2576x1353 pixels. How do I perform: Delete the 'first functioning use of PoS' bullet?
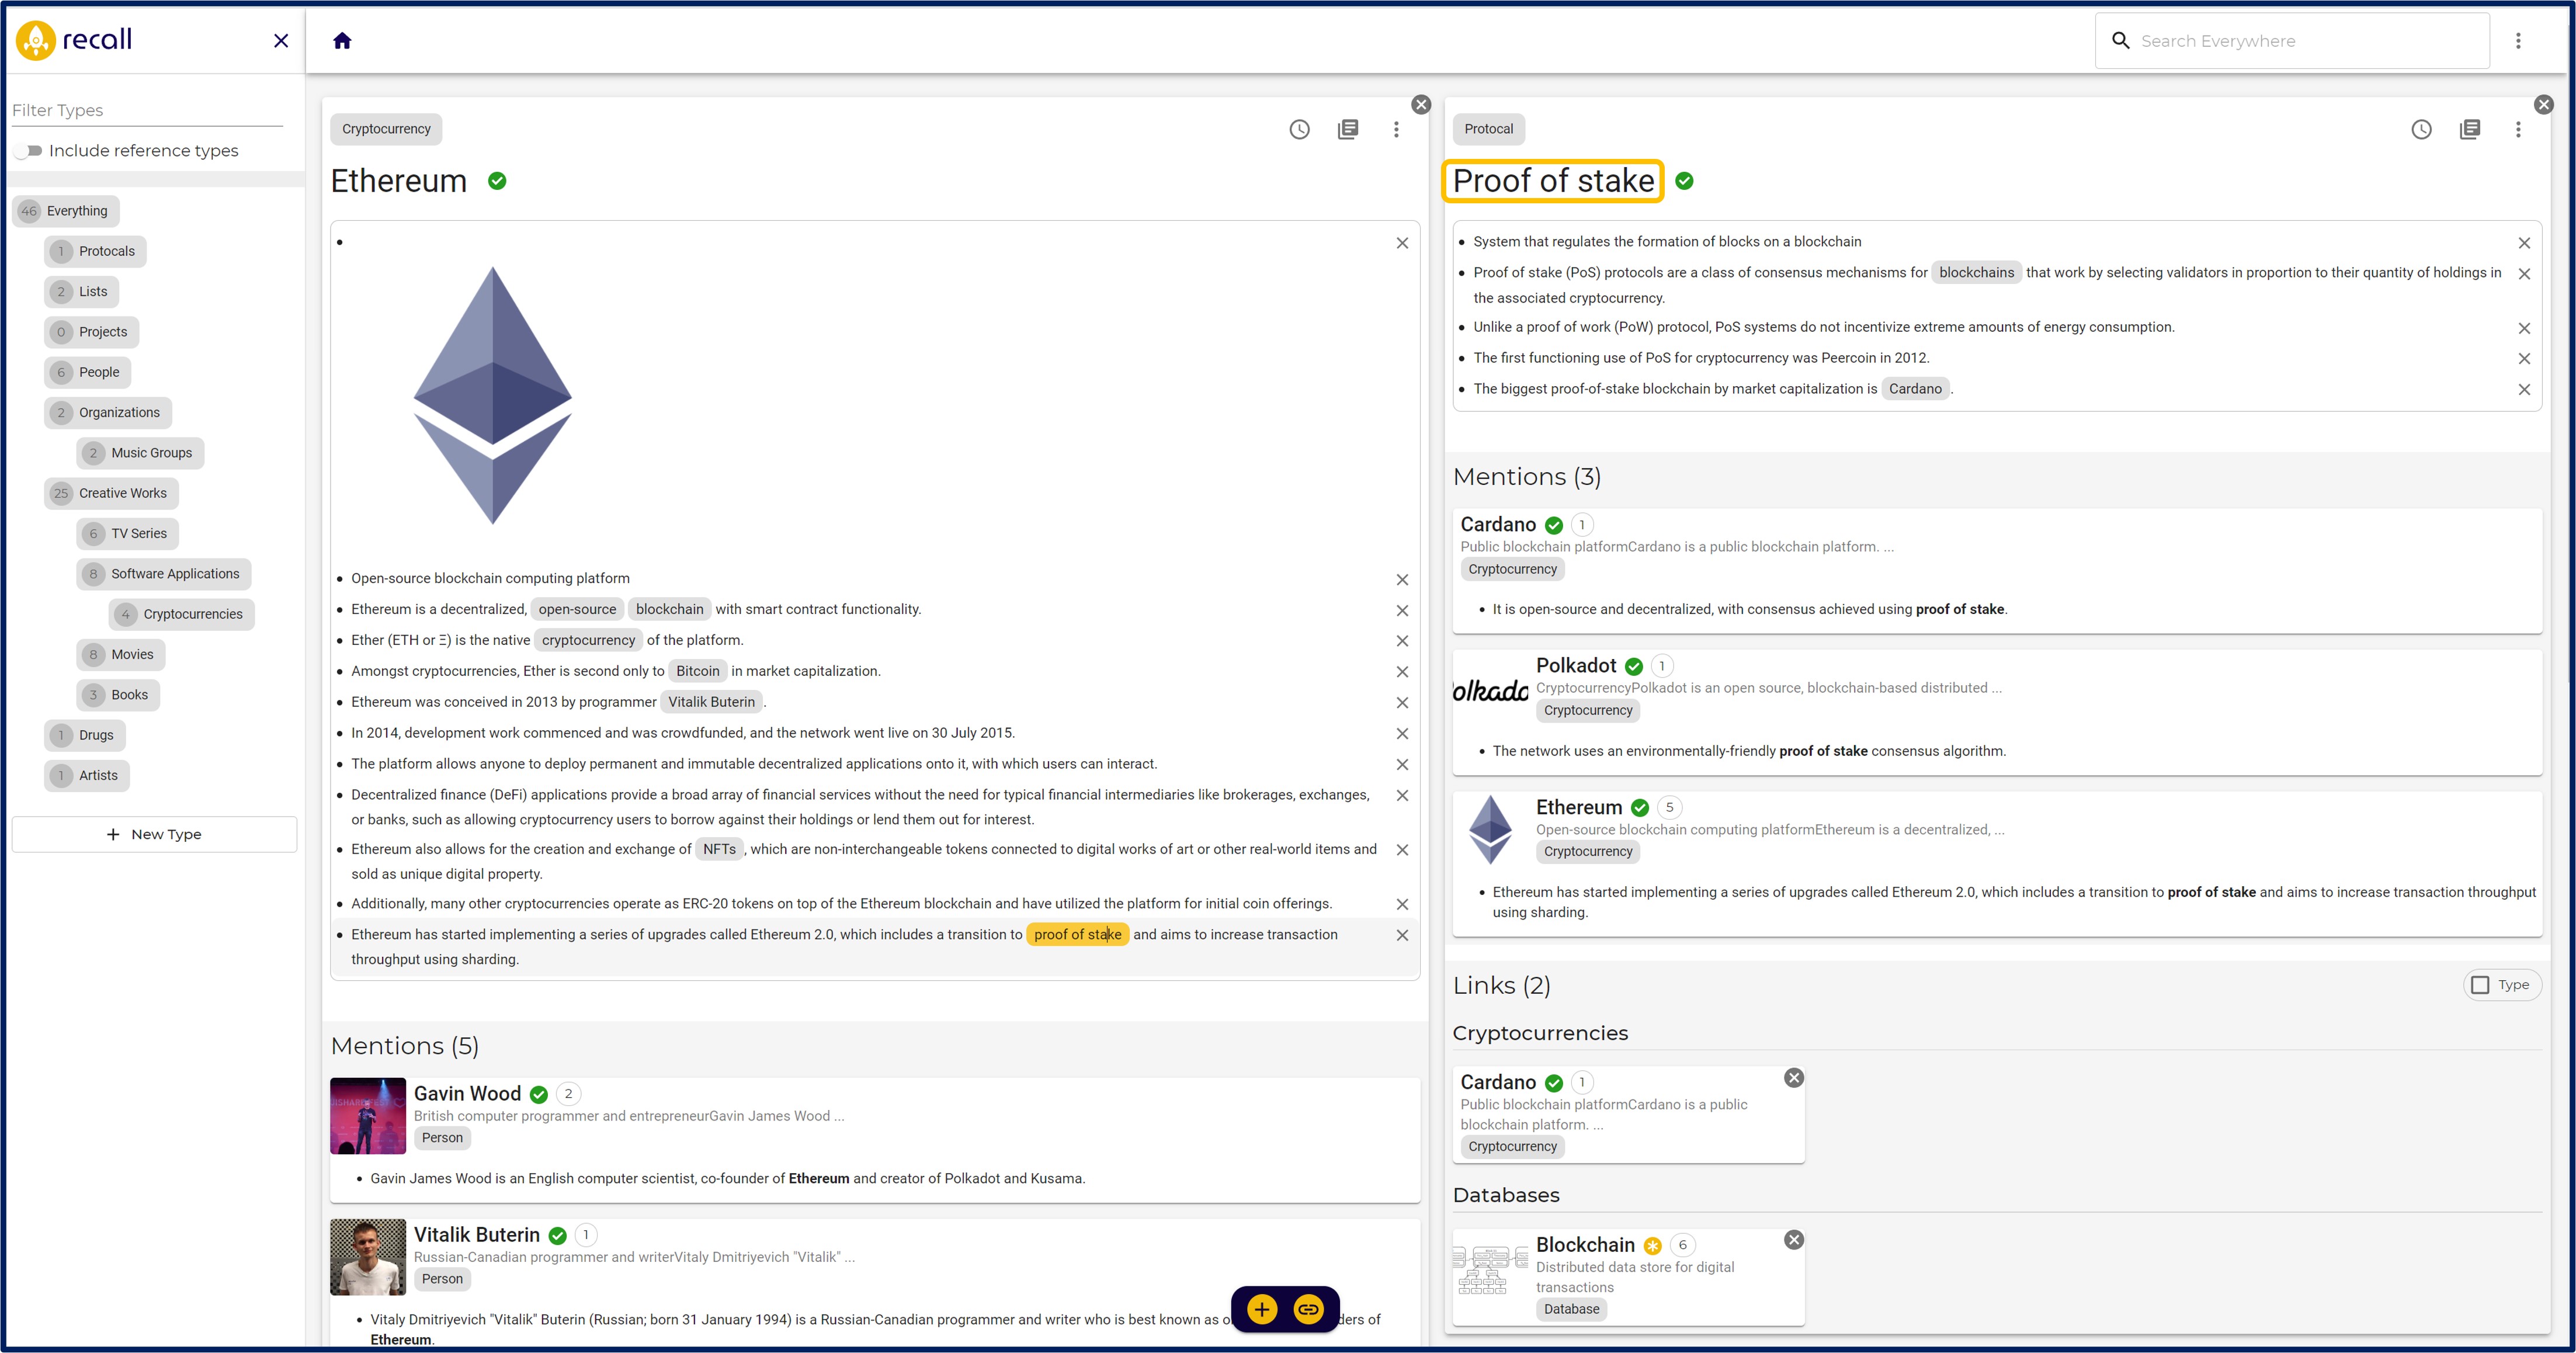pos(2524,359)
